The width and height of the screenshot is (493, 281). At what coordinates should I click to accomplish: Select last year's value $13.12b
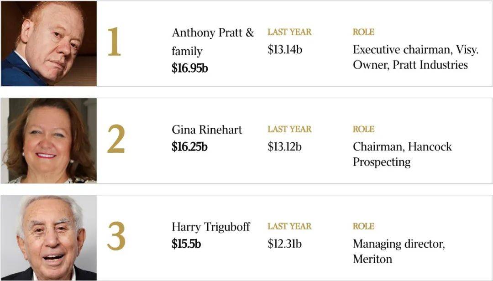coord(284,147)
